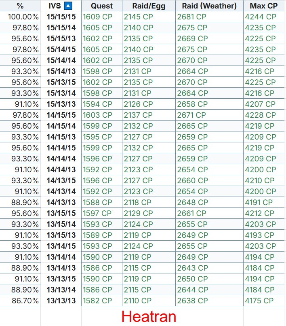Image resolution: width=286 pixels, height=326 pixels.
Task: Click the blue sort arrow beside IVS
Action: pos(68,6)
